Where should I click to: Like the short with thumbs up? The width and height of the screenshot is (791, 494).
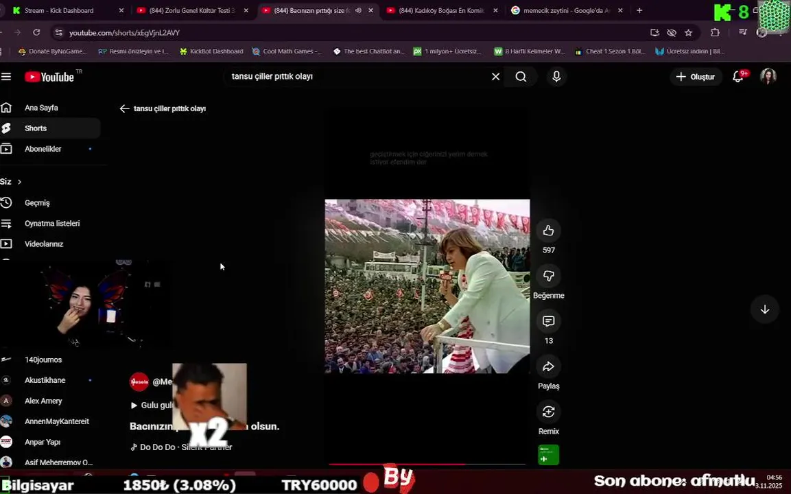point(548,231)
